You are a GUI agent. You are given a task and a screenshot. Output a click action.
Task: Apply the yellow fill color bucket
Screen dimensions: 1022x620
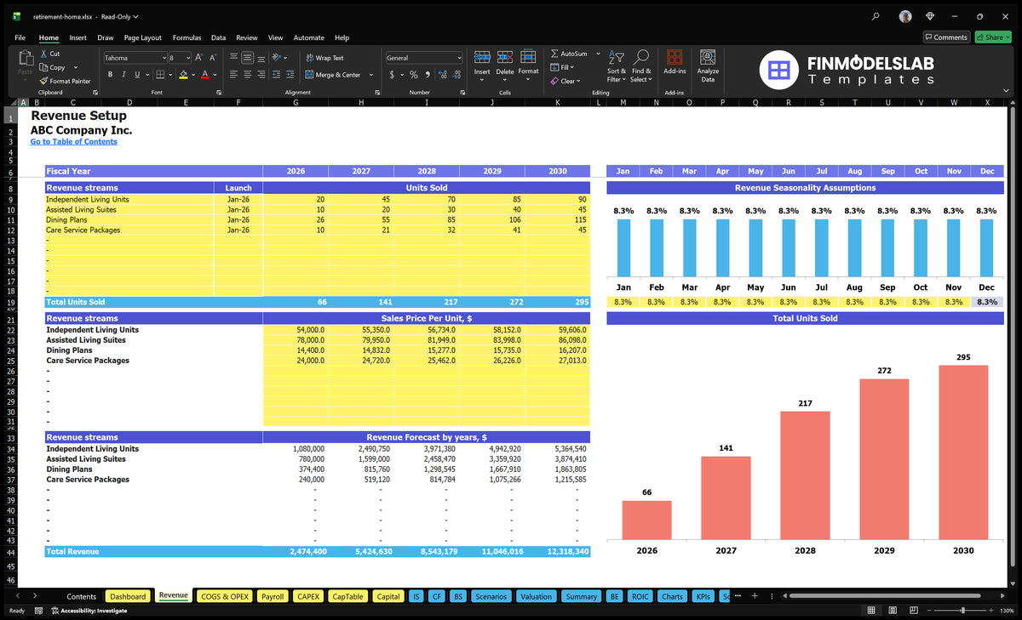point(183,75)
